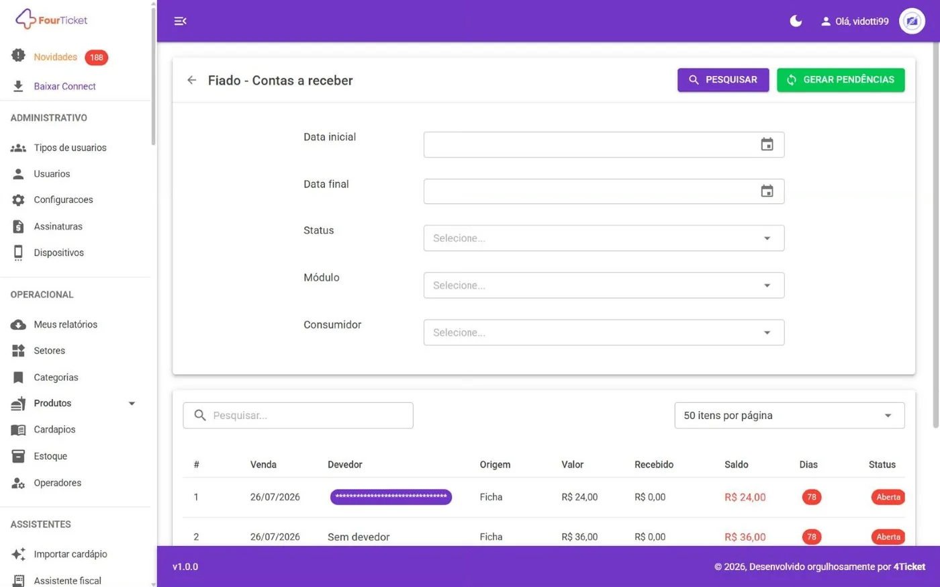Expand the Produtos submenu arrow
940x587 pixels.
[x=132, y=404]
